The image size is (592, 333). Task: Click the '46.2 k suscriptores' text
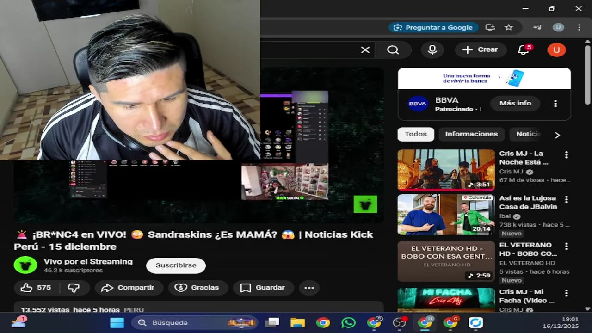pyautogui.click(x=73, y=271)
